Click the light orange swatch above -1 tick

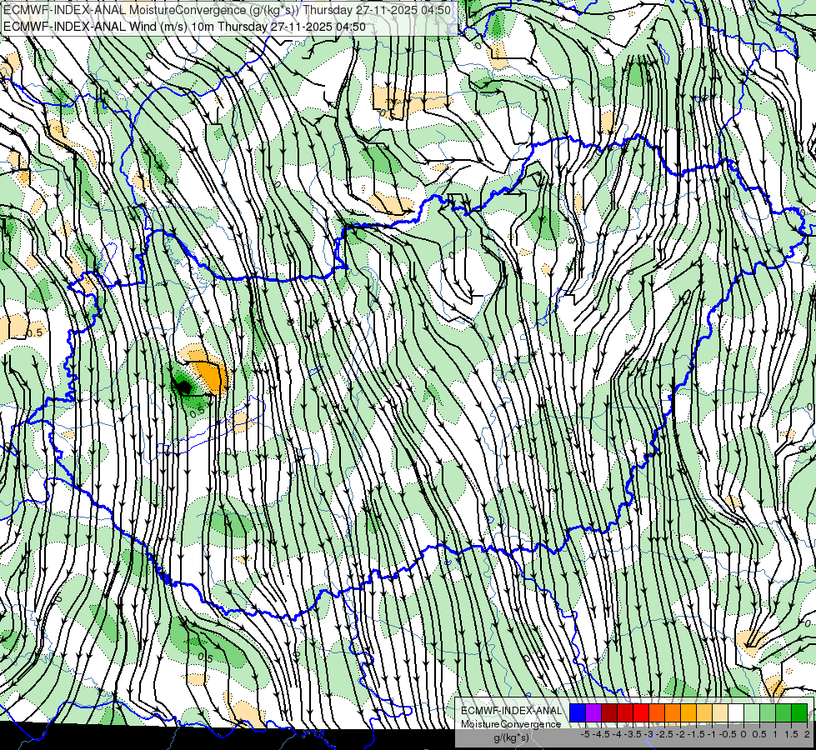[704, 712]
